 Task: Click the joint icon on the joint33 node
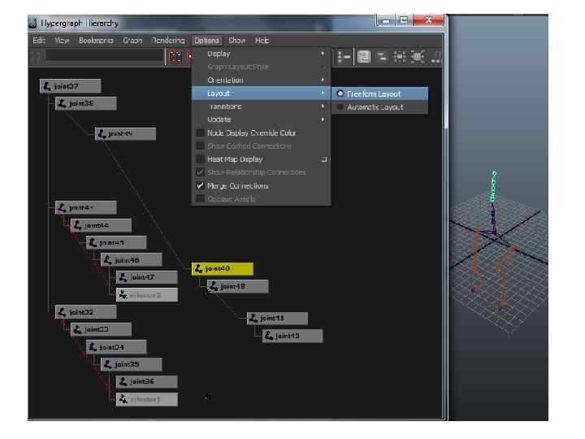point(77,329)
